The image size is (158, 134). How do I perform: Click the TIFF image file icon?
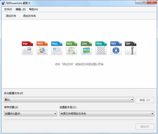[116, 48]
